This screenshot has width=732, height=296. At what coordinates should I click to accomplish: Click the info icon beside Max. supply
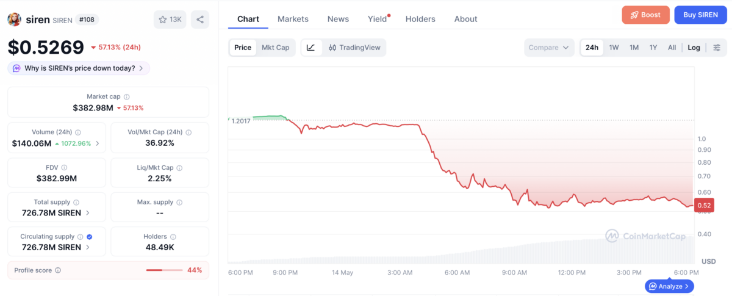pos(179,202)
